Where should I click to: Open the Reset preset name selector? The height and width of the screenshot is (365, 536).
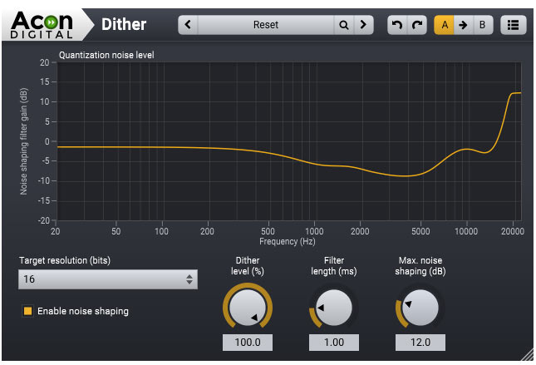point(266,25)
